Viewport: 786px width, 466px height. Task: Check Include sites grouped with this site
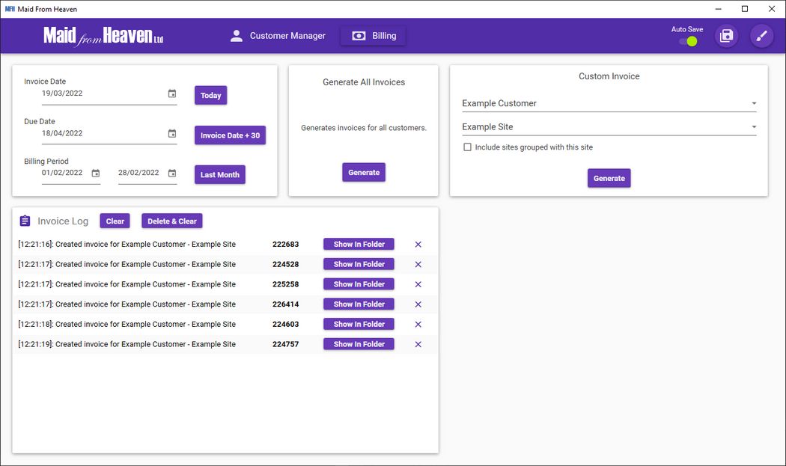pos(467,147)
